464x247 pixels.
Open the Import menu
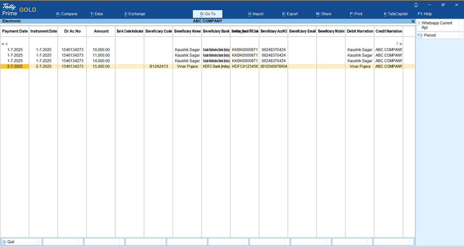256,14
